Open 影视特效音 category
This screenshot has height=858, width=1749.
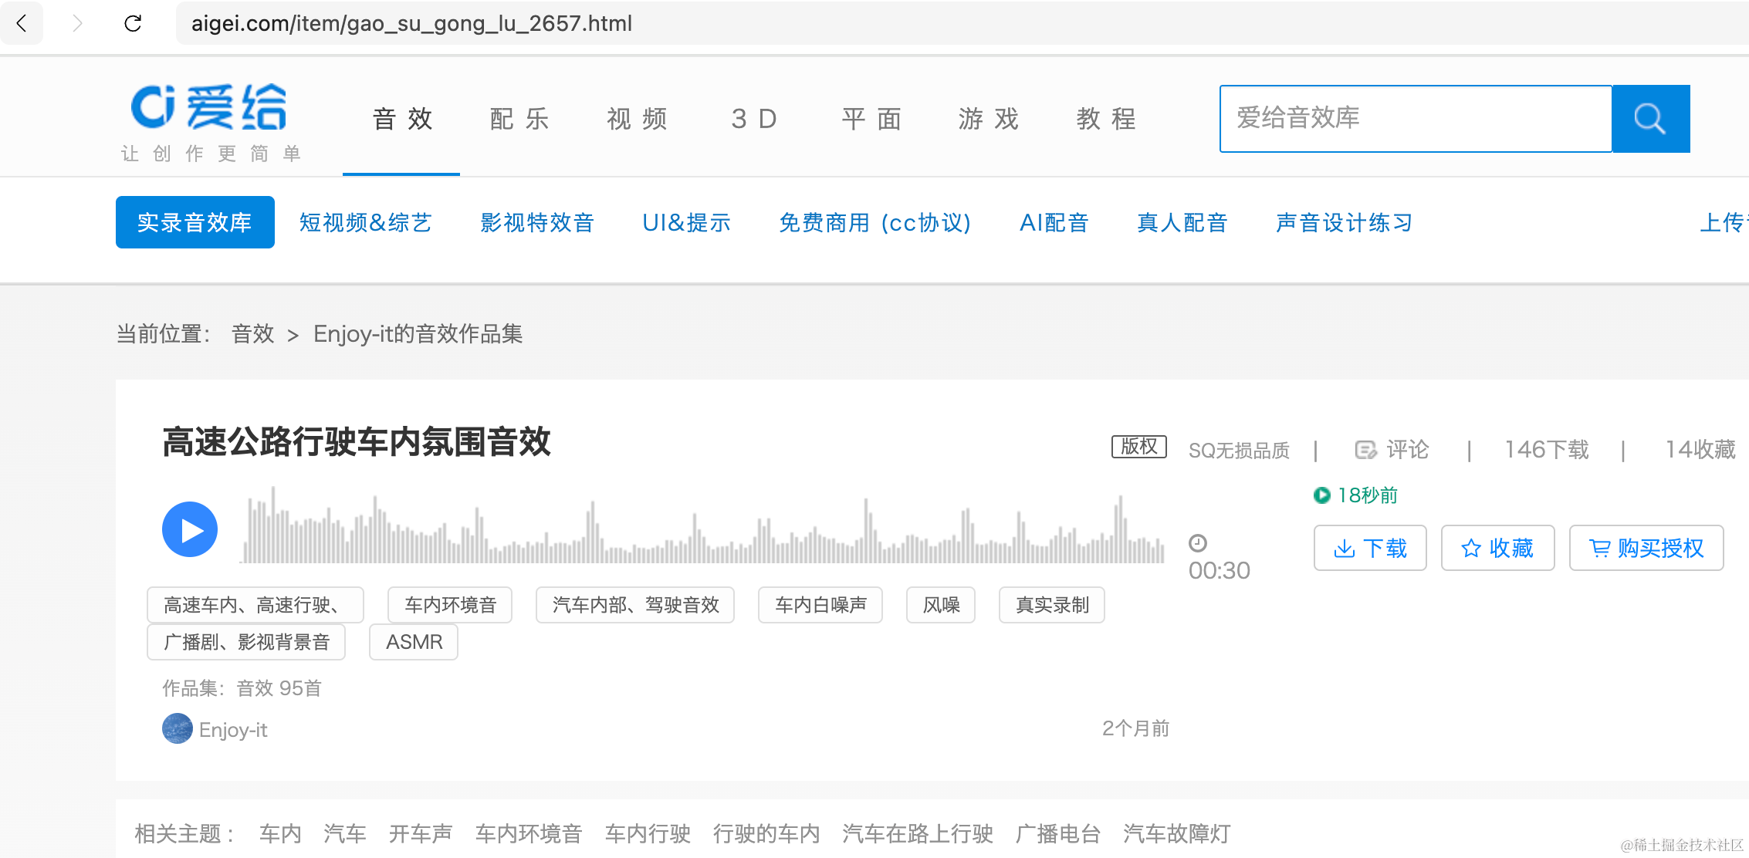pos(537,222)
